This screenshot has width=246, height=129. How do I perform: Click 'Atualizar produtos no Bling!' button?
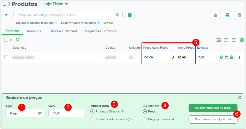pyautogui.click(x=213, y=108)
